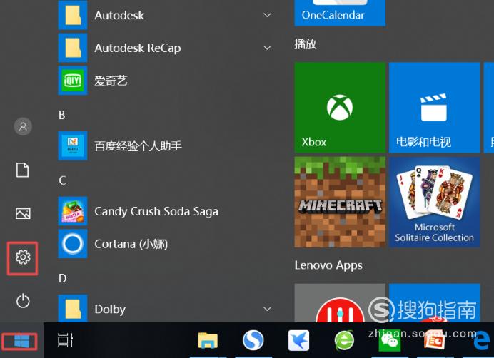The height and width of the screenshot is (358, 494).
Task: Open the Xbox tile
Action: point(340,108)
